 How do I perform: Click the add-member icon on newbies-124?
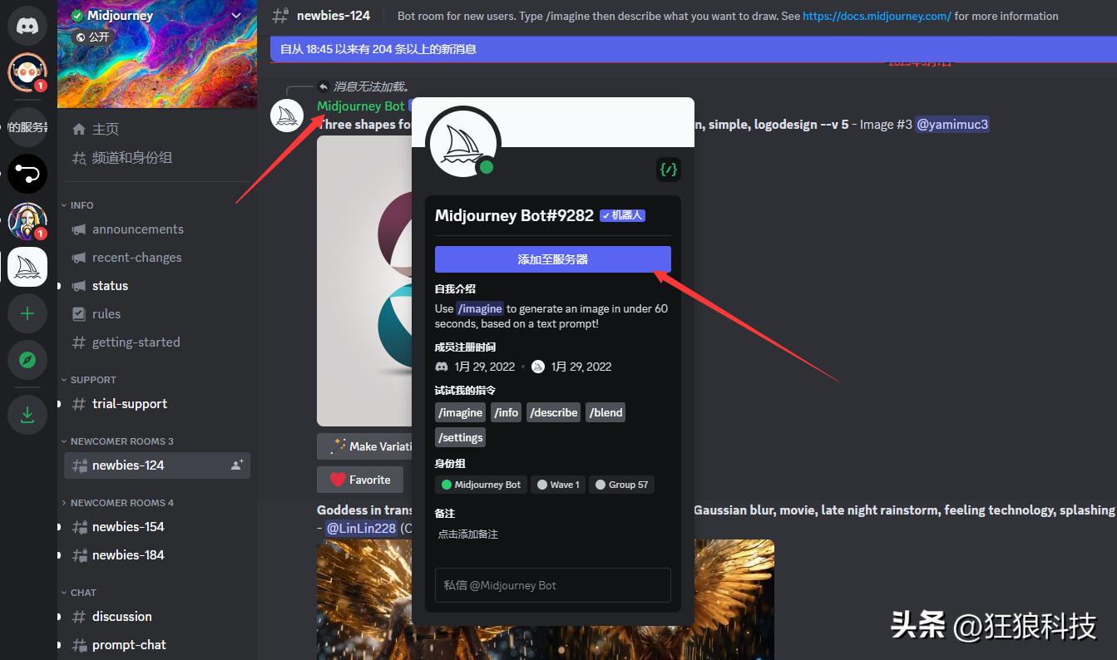[237, 465]
